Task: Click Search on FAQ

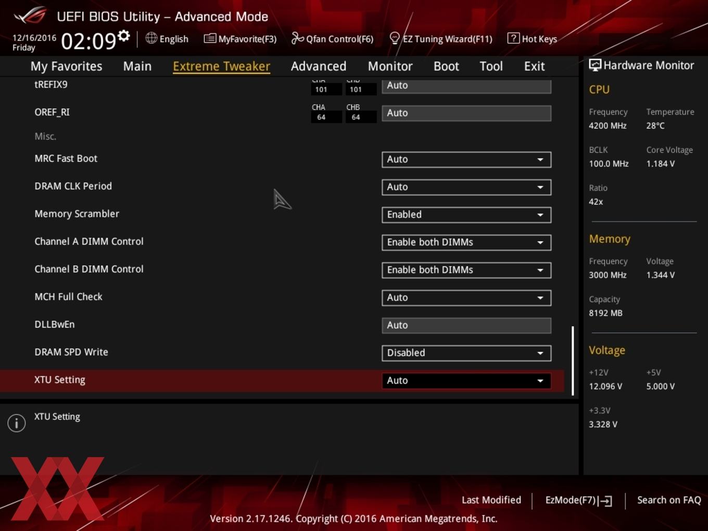Action: 669,500
